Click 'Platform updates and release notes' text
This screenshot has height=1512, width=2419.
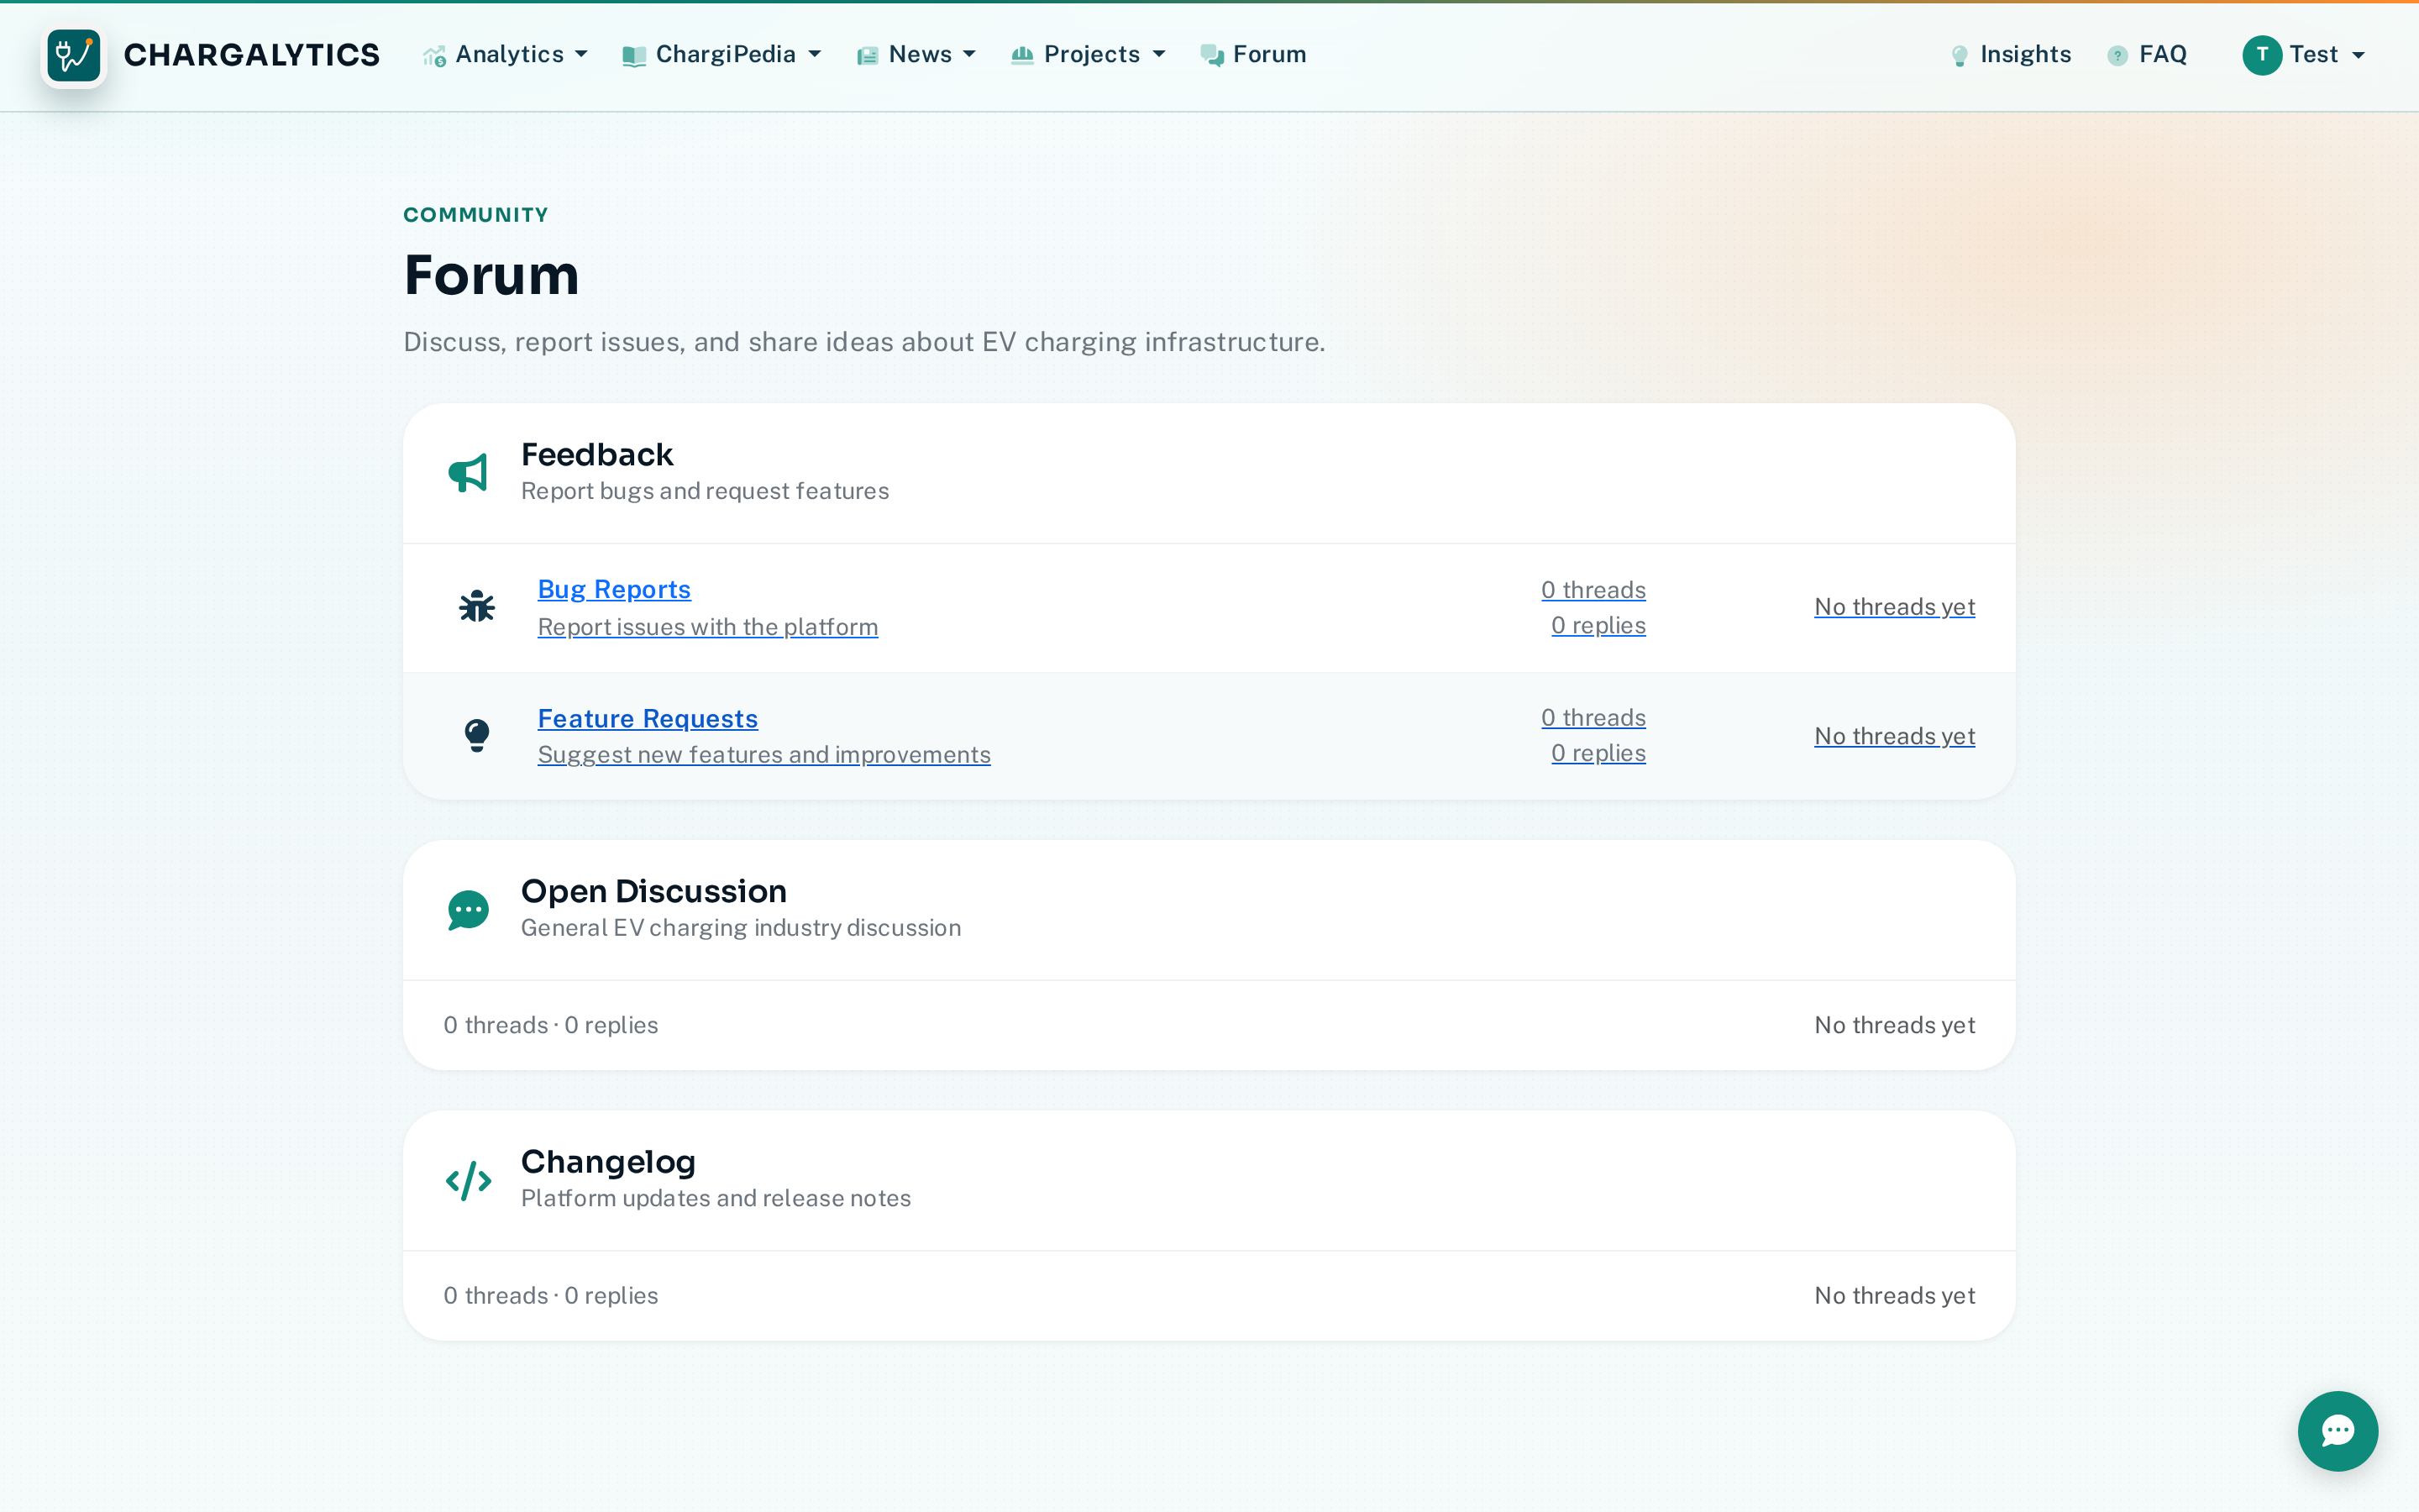coord(716,1198)
